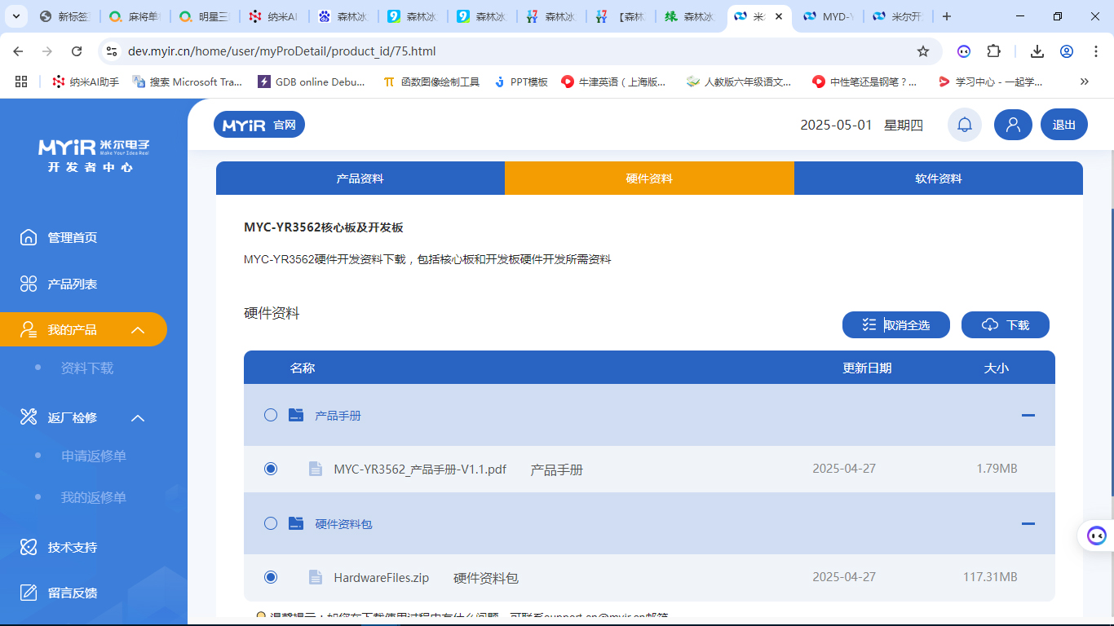Open a new browser tab
1114x626 pixels.
(x=946, y=16)
